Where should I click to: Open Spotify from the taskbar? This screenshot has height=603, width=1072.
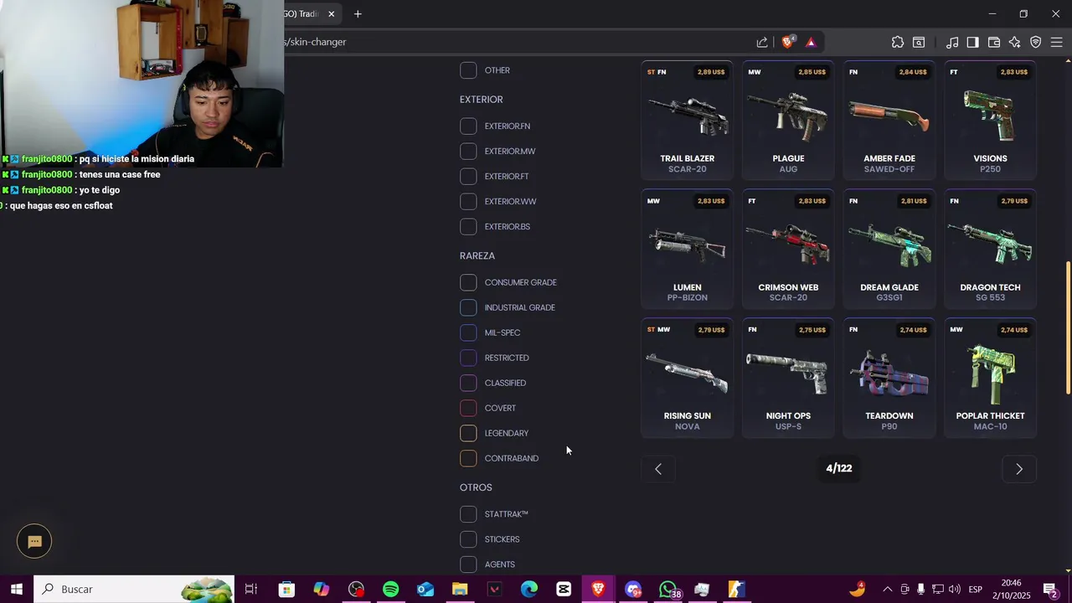(x=391, y=590)
